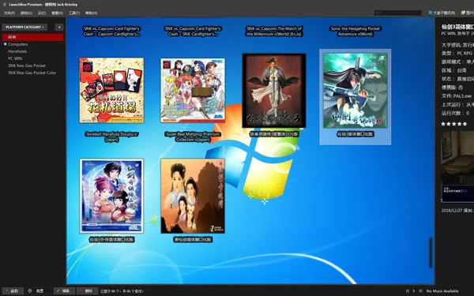
Task: Click the blue round icon beside the search box
Action: coord(431,13)
